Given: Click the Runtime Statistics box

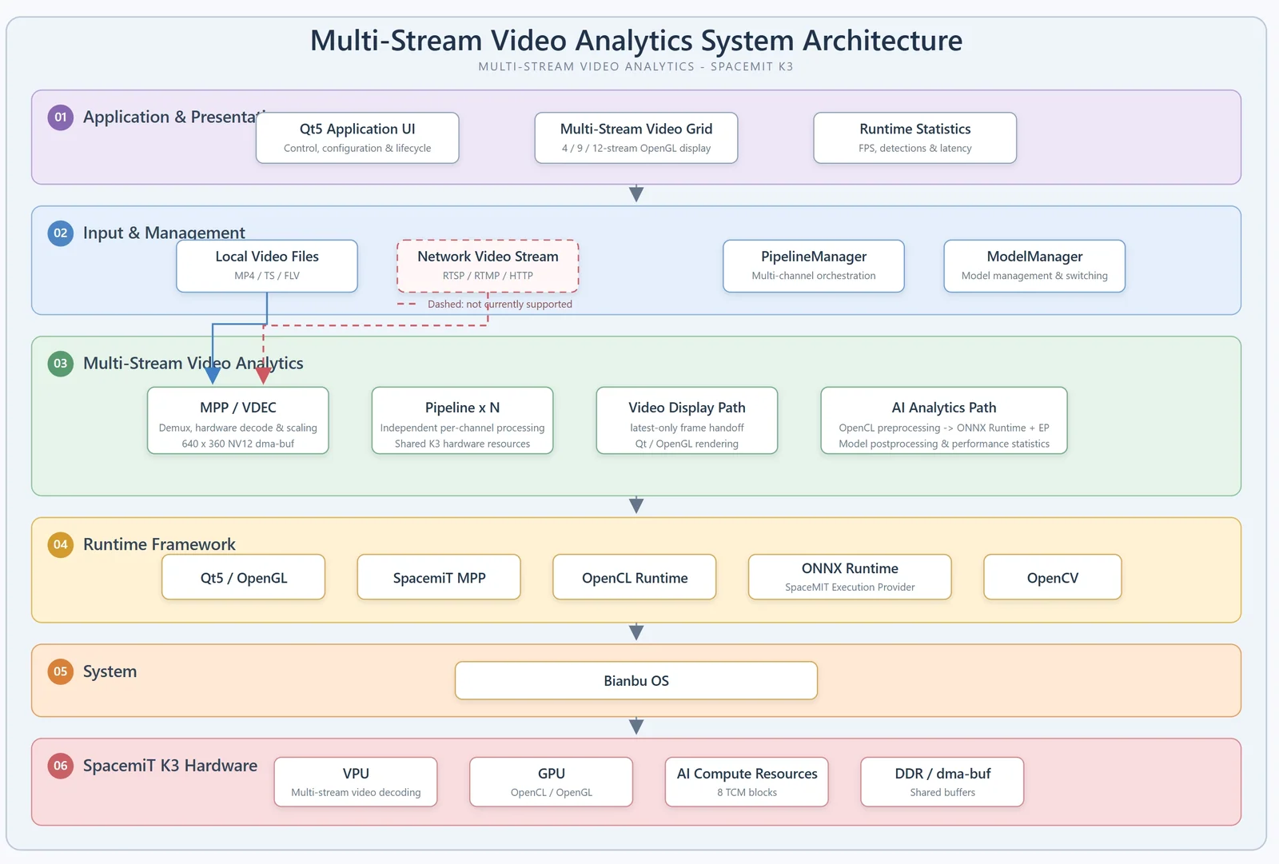Looking at the screenshot, I should pos(915,138).
